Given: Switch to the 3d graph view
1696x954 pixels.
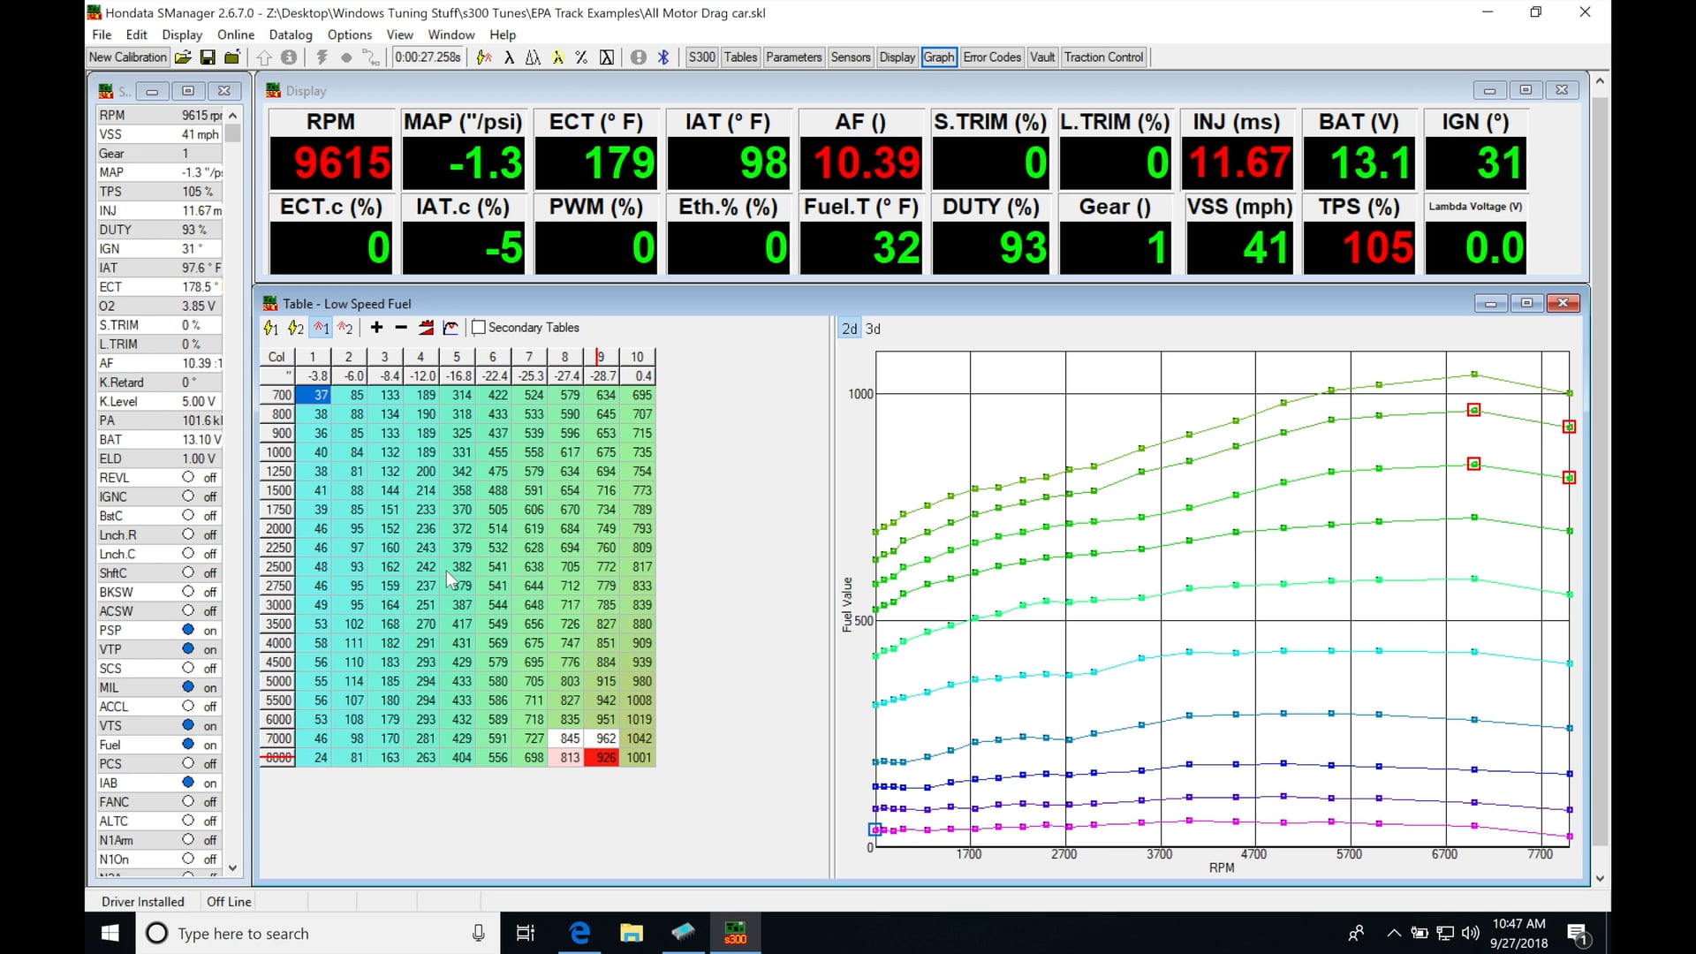Looking at the screenshot, I should pyautogui.click(x=873, y=329).
